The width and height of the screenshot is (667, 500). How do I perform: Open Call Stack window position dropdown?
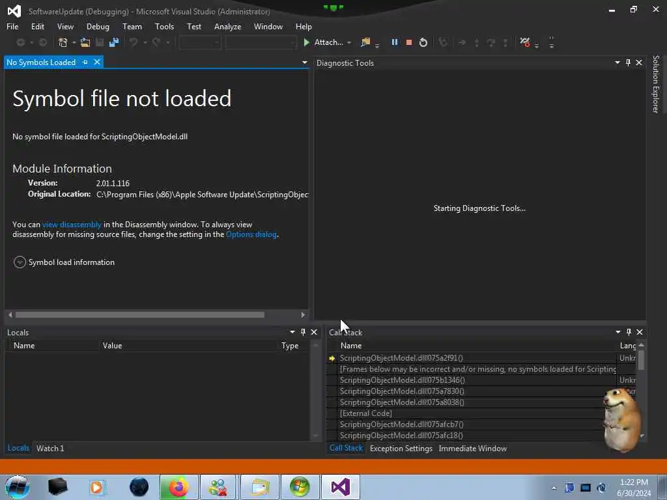coord(617,332)
